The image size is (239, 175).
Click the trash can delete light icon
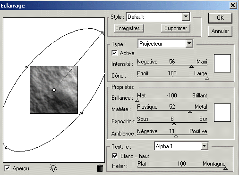(100, 168)
